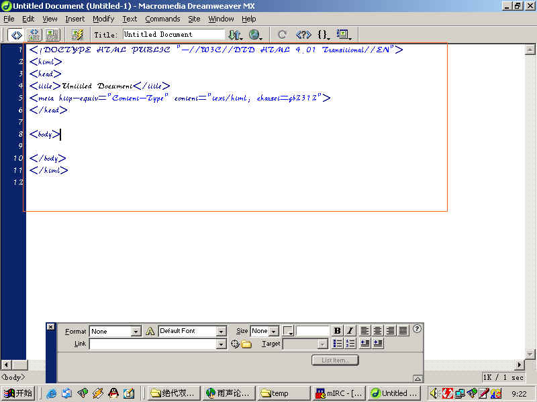Screen dimensions: 537x402
Task: Toggle Align Center in Properties panel
Action: pos(378,331)
